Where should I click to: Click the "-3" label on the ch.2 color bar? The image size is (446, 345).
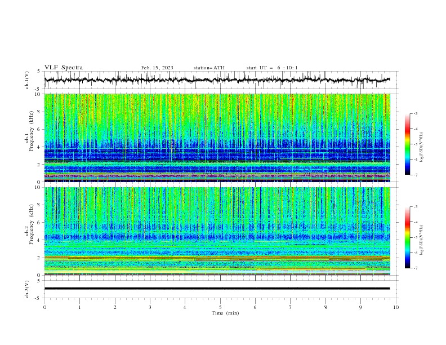click(x=416, y=207)
